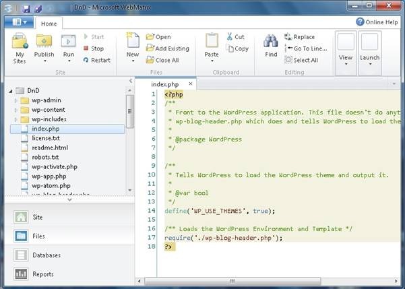Image resolution: width=405 pixels, height=289 pixels.
Task: Switch to the Reports workspace
Action: point(43,274)
